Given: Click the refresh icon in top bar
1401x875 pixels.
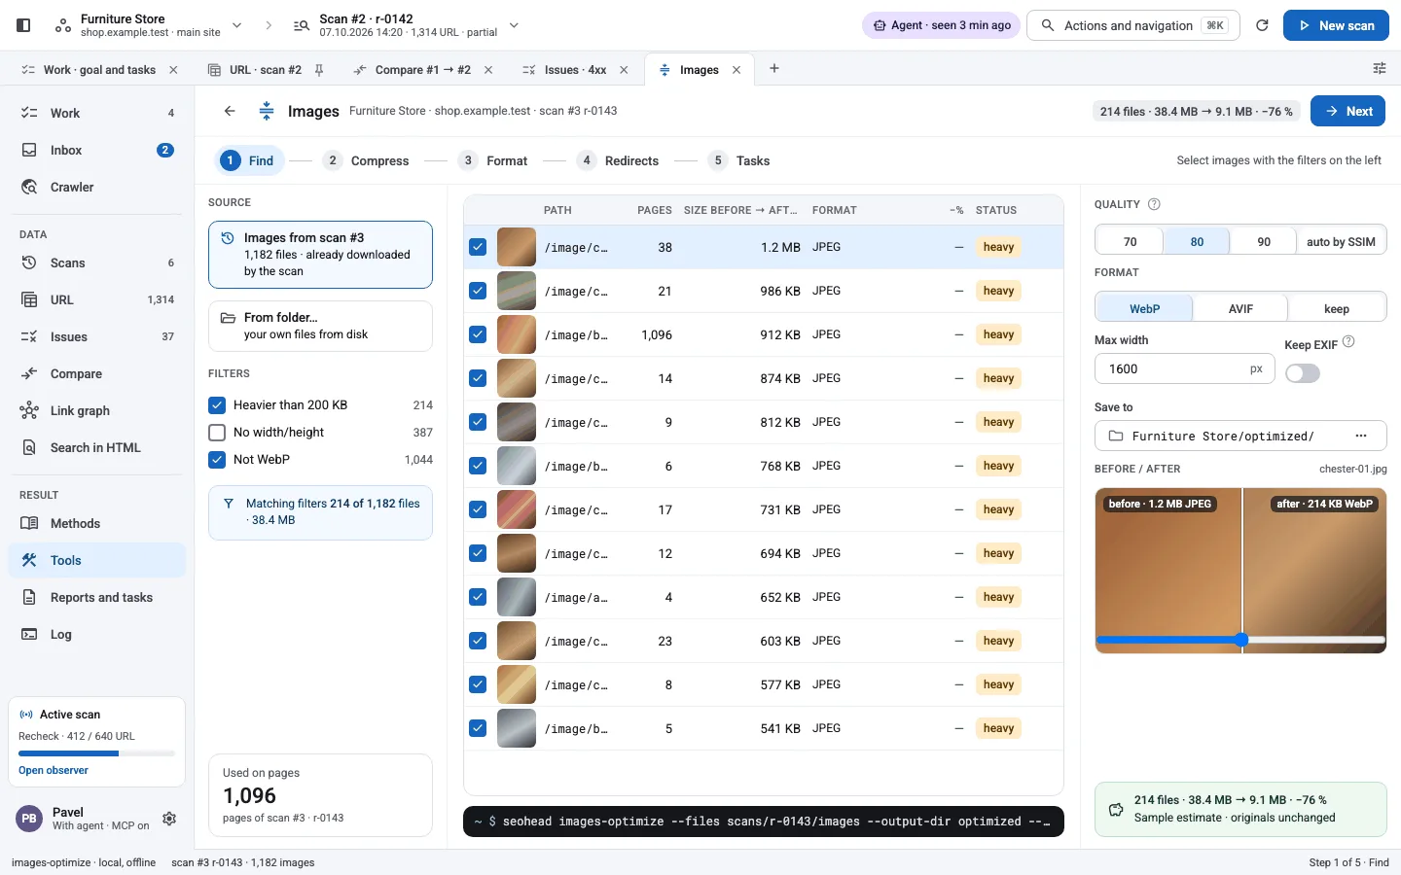Looking at the screenshot, I should coord(1262,25).
